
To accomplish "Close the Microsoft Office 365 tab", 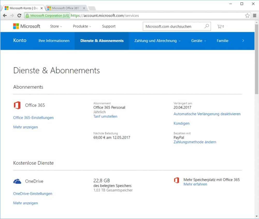I will click(84, 8).
